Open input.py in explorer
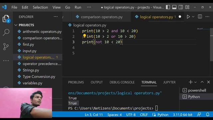Viewport: 213px width, 120px height. click(x=38, y=51)
